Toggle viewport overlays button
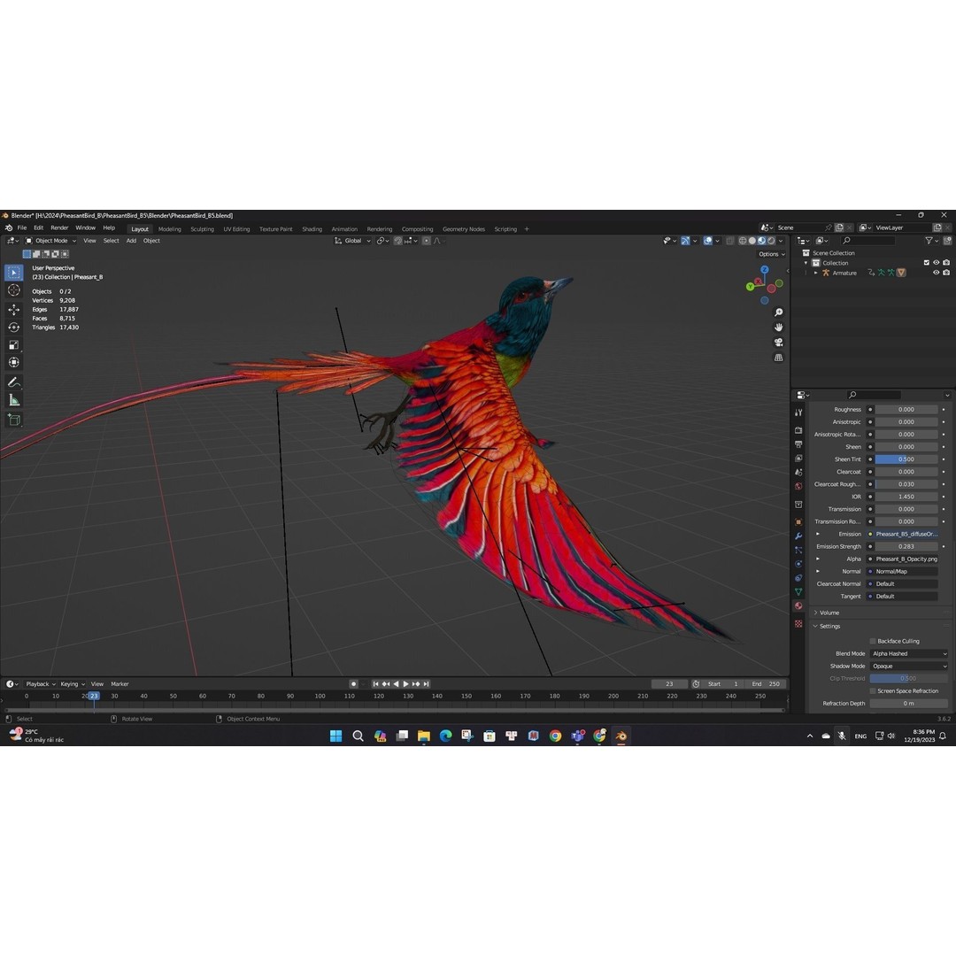The image size is (956, 956). [708, 241]
